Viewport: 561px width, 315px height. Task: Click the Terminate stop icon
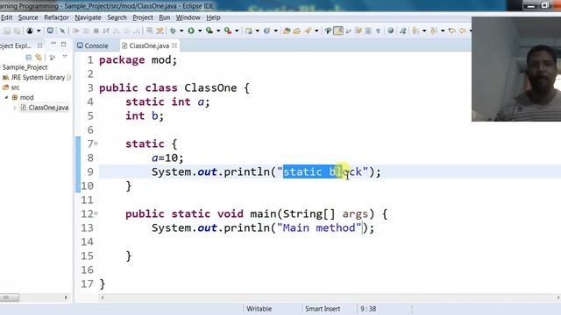point(96,31)
